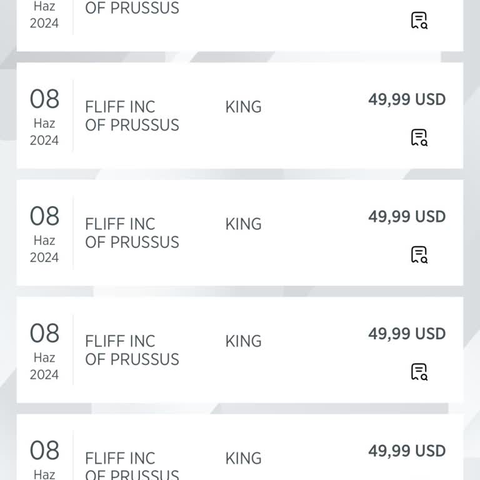Click KING label in bottom cut-off transaction card
Image resolution: width=480 pixels, height=480 pixels.
tap(243, 459)
